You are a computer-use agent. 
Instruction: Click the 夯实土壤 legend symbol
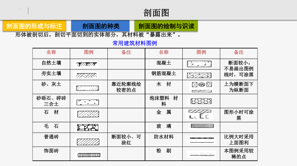[86, 75]
